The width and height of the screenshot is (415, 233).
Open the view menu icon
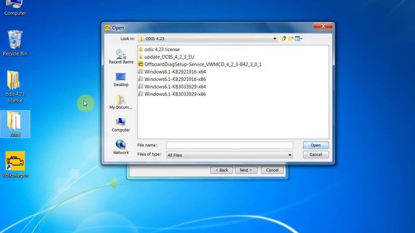pyautogui.click(x=298, y=39)
